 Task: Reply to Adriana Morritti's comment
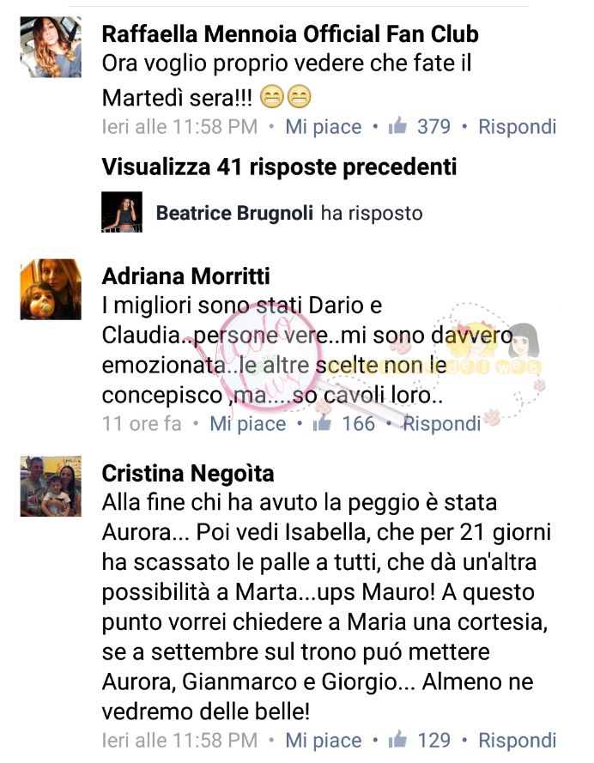(x=442, y=423)
